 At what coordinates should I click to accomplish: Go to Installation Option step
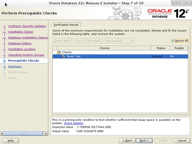click(x=20, y=32)
